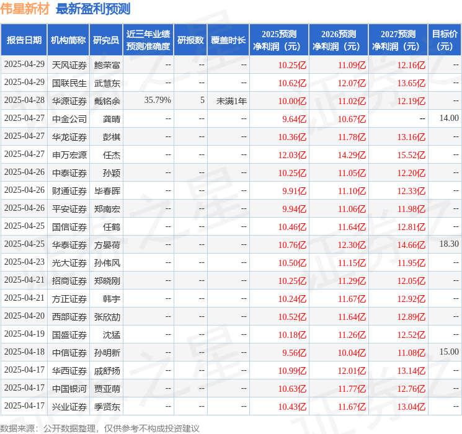Click researcher name 戚舒扬

[107, 371]
